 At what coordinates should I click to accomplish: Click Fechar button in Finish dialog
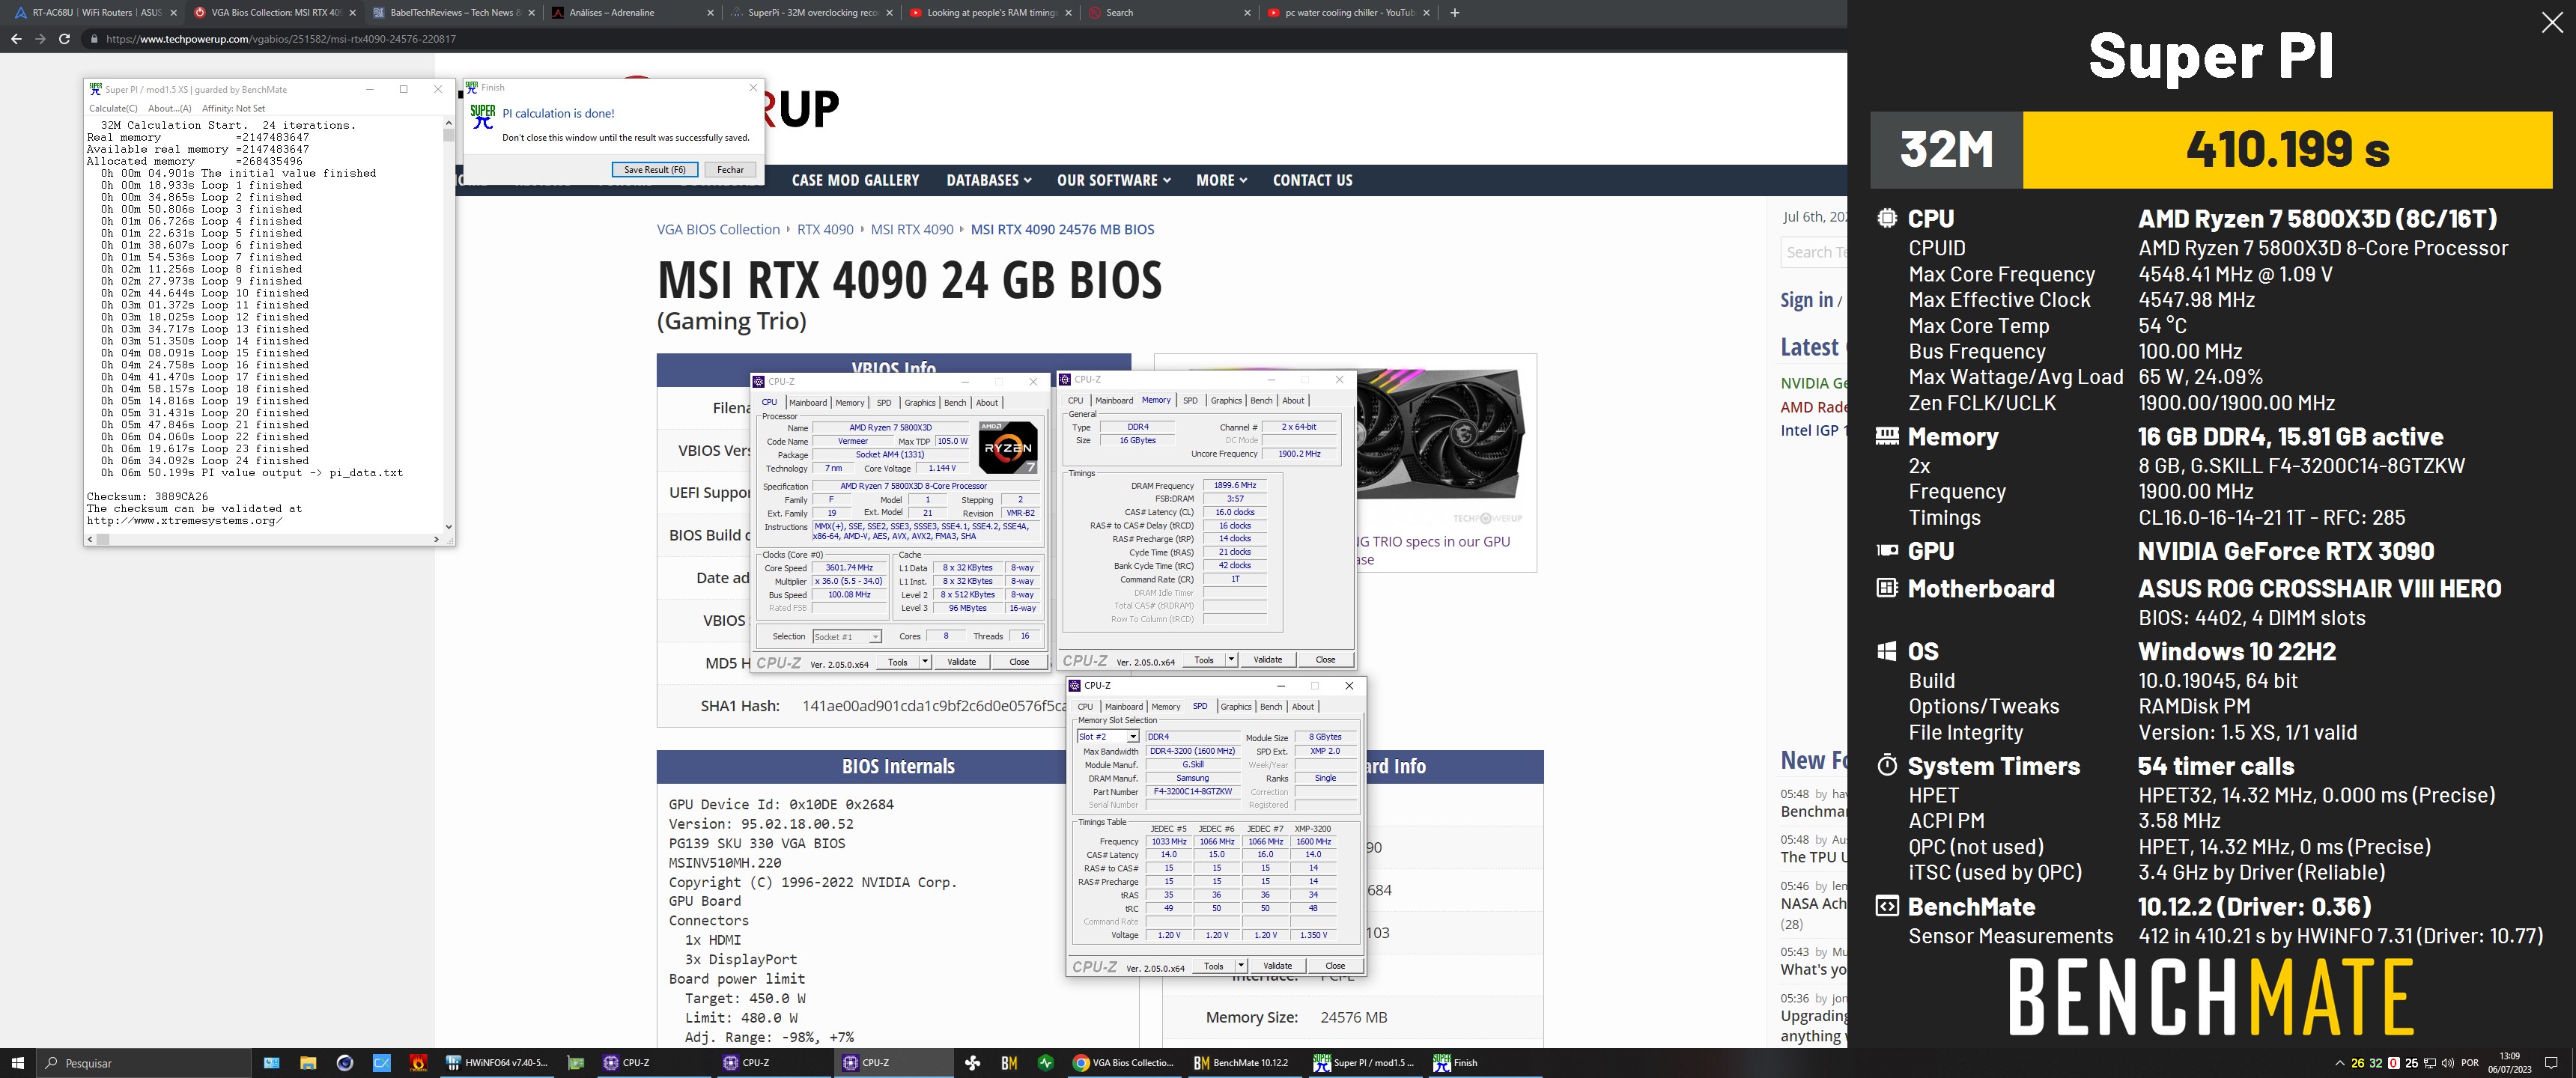pos(730,170)
